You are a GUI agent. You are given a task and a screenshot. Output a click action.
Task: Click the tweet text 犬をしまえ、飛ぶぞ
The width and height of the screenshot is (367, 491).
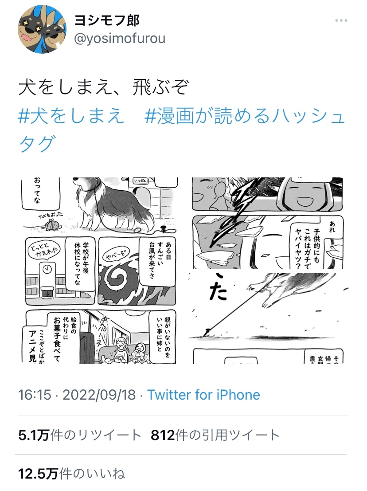tap(104, 87)
